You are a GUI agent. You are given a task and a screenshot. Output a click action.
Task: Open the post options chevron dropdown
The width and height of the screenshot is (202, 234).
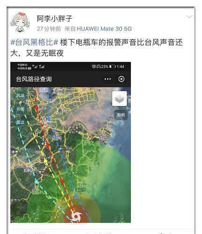click(189, 17)
